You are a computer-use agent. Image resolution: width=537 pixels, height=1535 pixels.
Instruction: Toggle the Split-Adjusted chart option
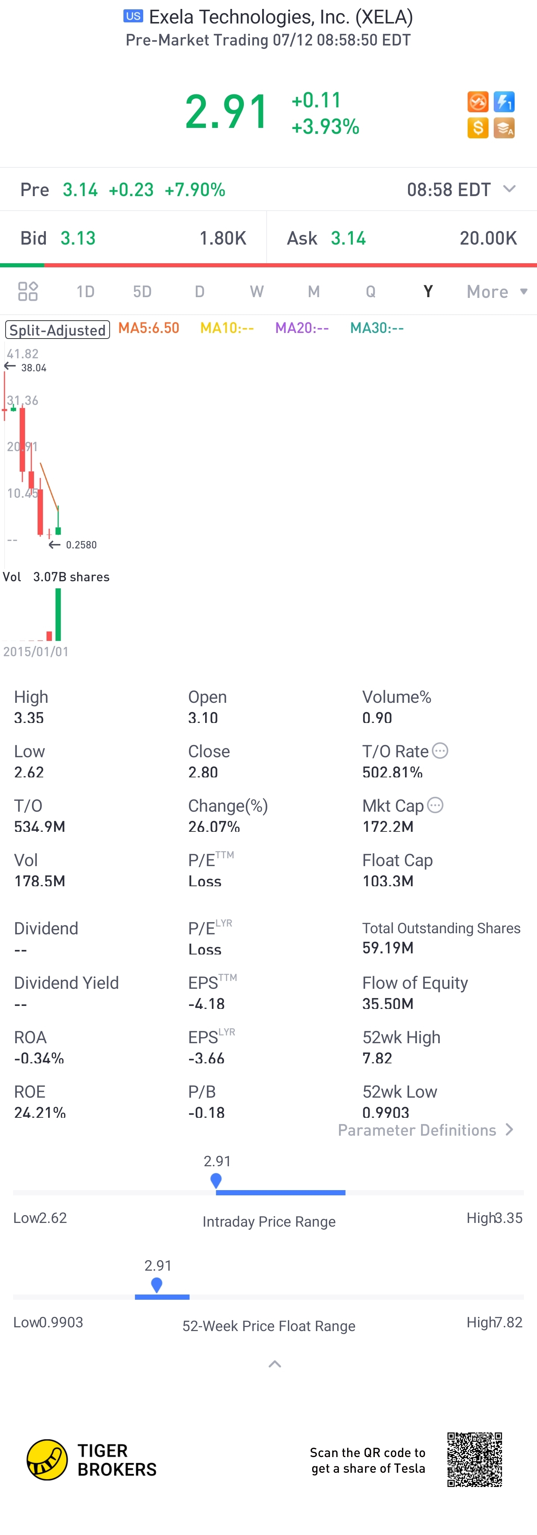58,330
